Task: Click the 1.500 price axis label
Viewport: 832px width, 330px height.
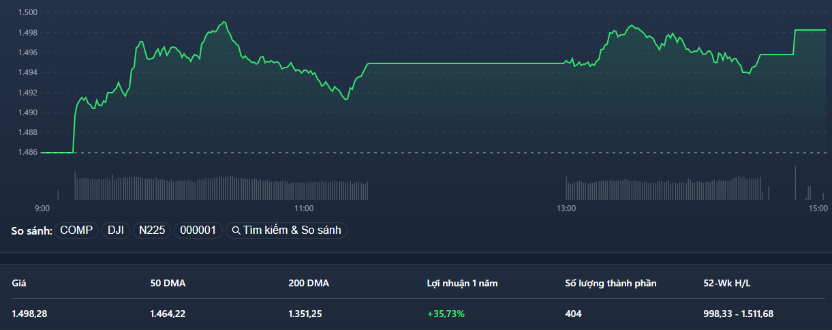Action: [28, 12]
